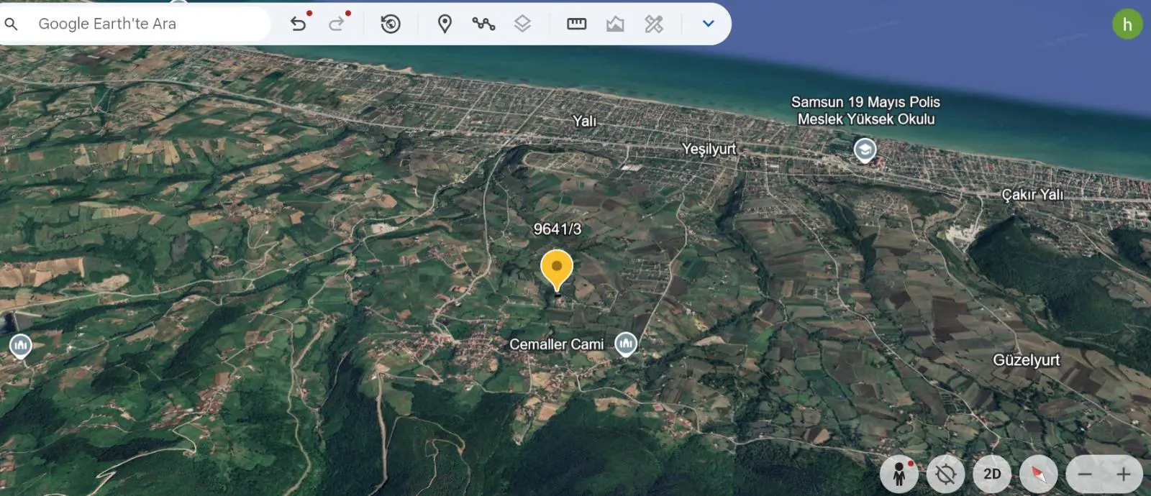Redo the last undone action
1151x496 pixels.
(337, 24)
